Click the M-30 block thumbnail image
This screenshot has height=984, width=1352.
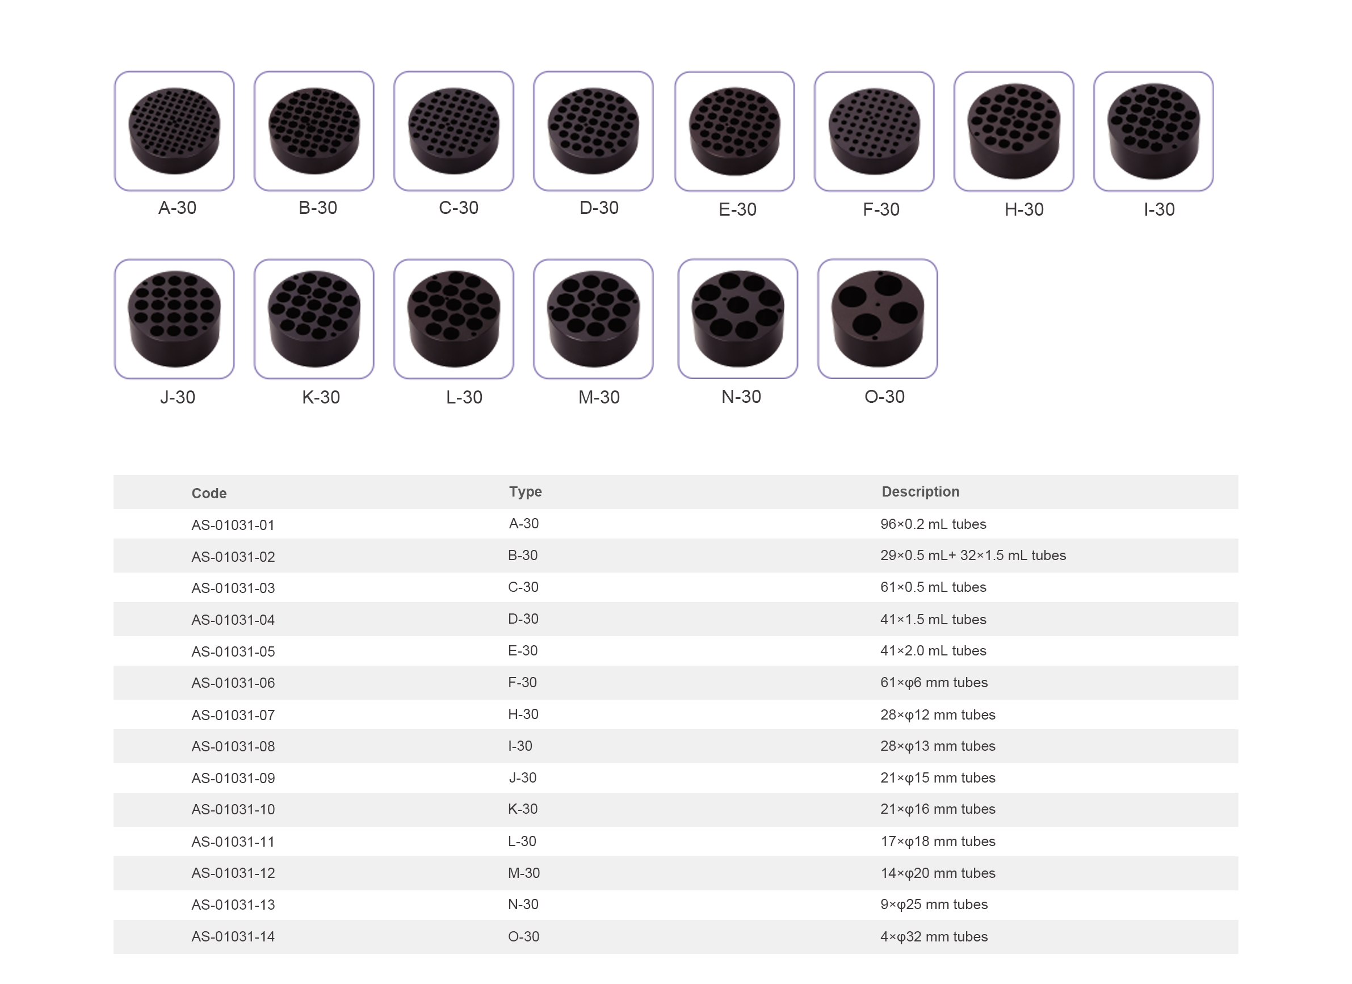point(594,319)
